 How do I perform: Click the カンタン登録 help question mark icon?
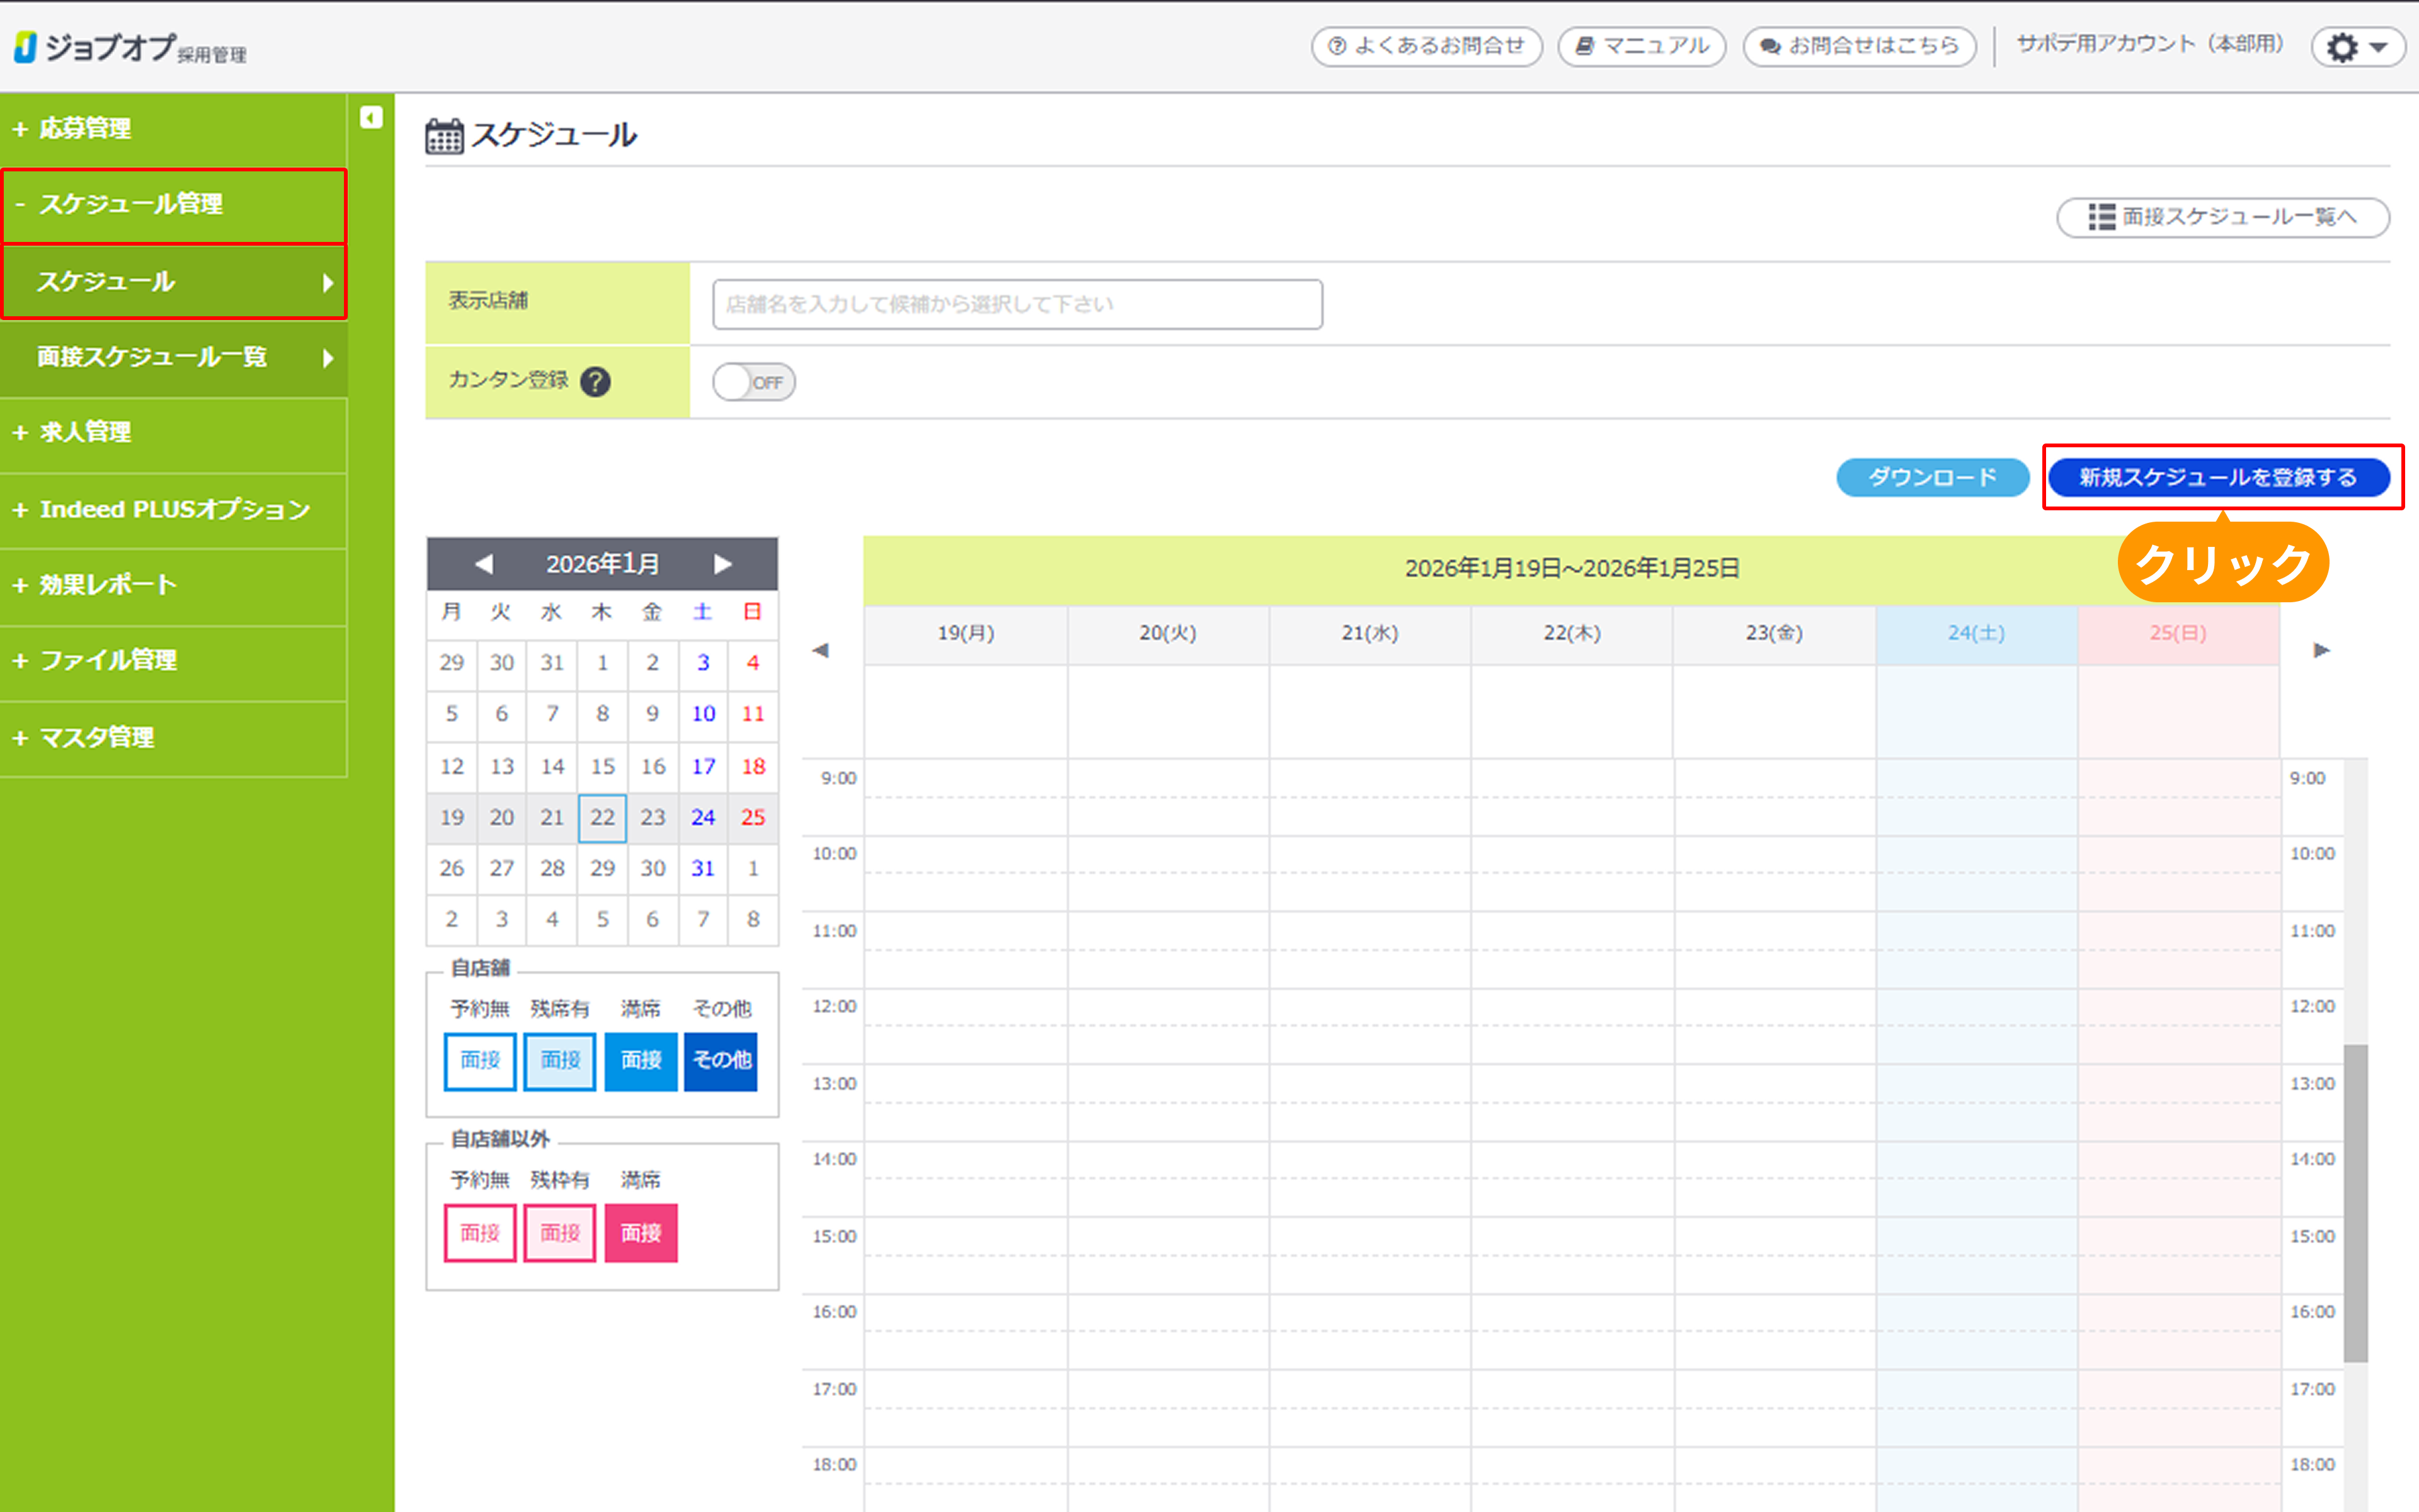point(596,382)
